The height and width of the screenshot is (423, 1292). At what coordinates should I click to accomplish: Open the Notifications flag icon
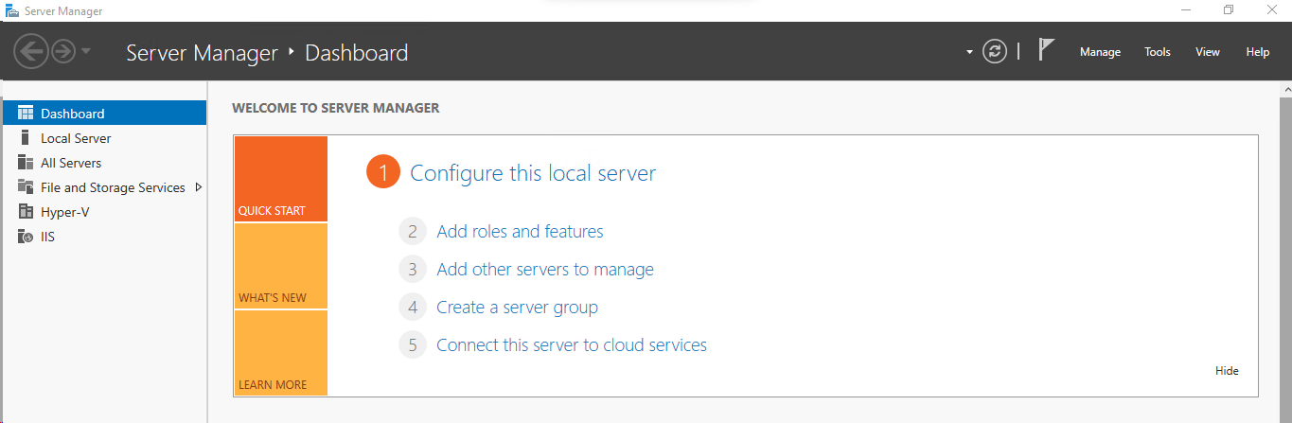click(x=1046, y=50)
